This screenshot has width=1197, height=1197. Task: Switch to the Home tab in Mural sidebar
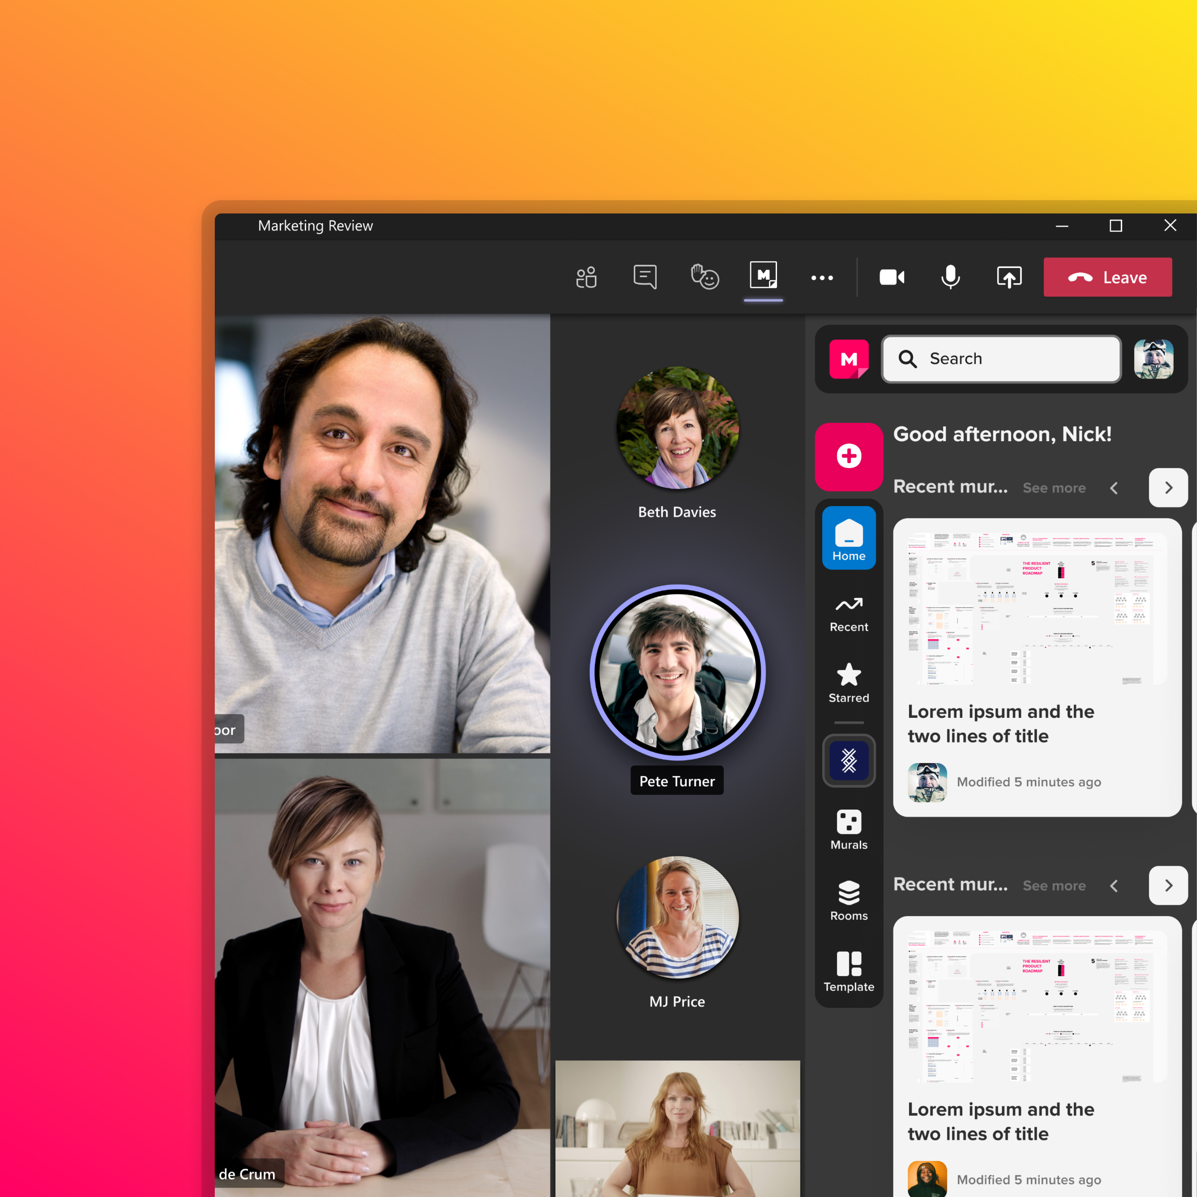(848, 538)
